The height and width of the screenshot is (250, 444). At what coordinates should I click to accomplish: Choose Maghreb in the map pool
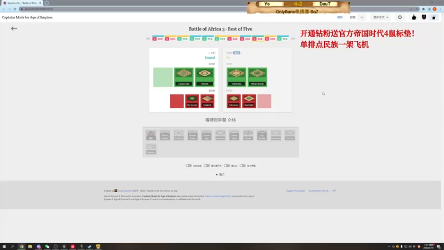[x=151, y=149]
